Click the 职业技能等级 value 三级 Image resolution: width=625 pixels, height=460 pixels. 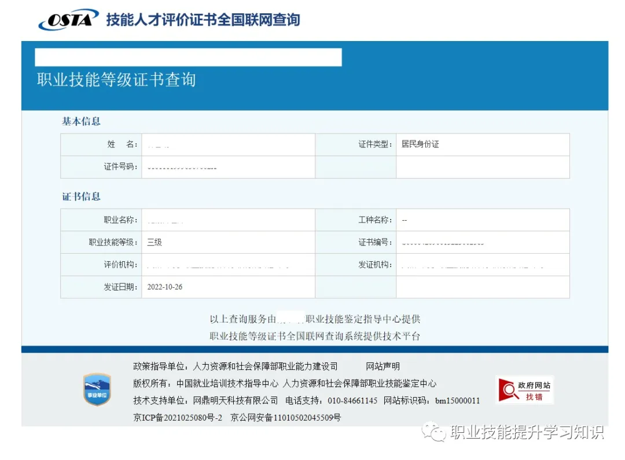point(154,242)
